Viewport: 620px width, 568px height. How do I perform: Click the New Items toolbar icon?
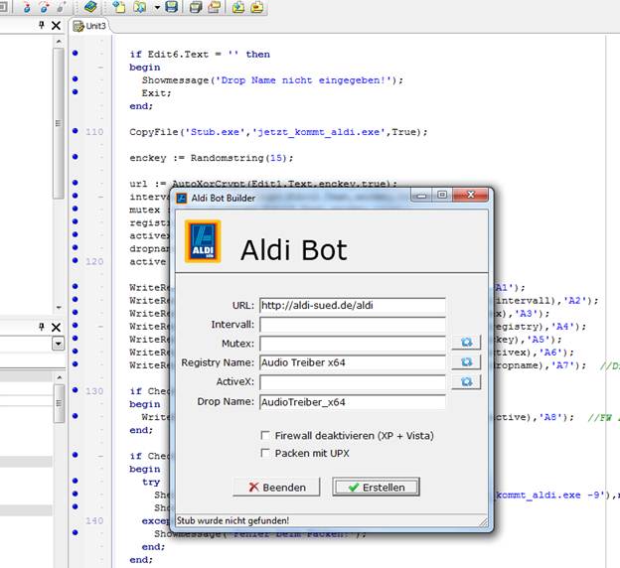(x=119, y=7)
